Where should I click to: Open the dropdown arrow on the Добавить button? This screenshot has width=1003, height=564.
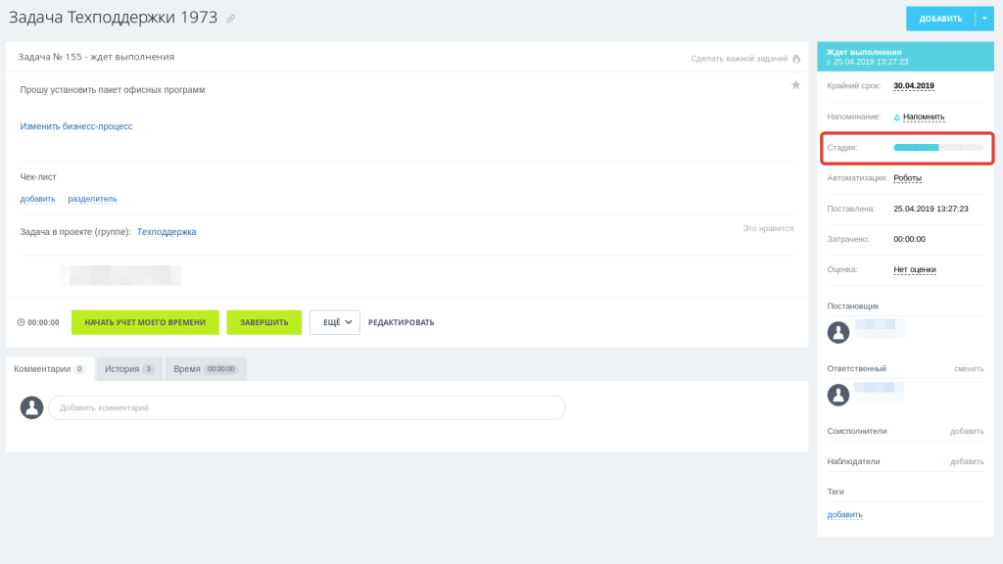coord(984,19)
